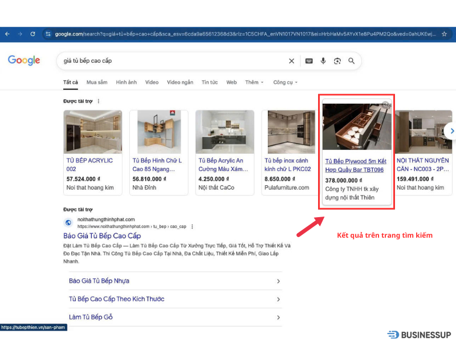Clear the search query with the X icon
The width and height of the screenshot is (456, 342).
(x=291, y=60)
